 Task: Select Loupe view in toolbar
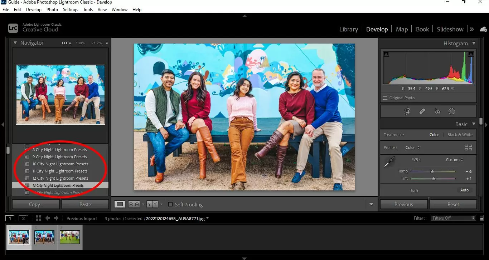(120, 204)
